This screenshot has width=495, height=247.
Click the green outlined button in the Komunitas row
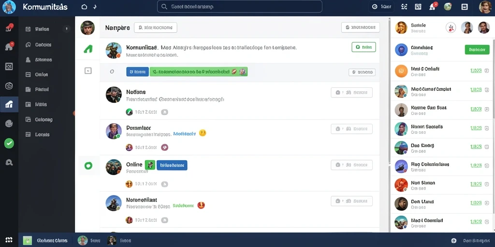click(364, 47)
